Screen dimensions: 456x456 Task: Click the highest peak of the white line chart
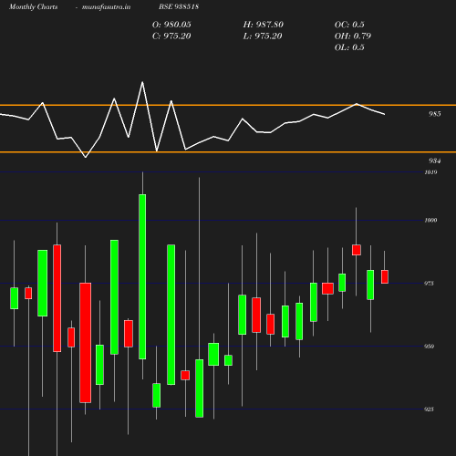point(142,82)
